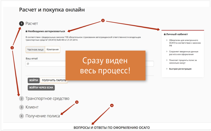The width and height of the screenshot is (211, 131).
Task: Open step 3 circle next to "Клиент"
Action: coord(21,107)
